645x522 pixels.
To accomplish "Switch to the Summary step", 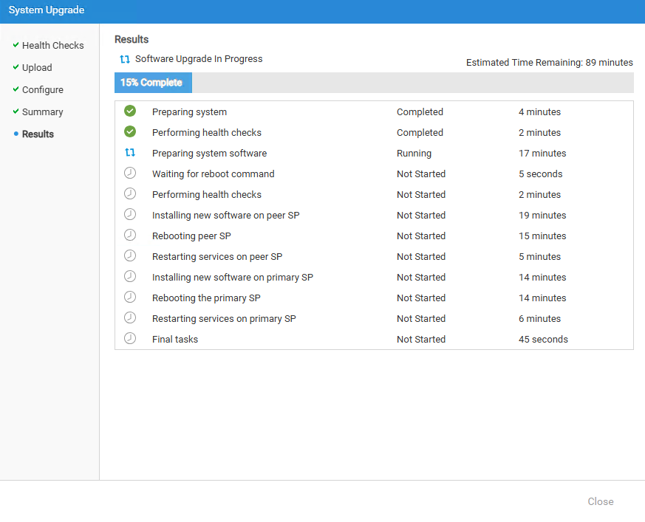I will tap(42, 111).
